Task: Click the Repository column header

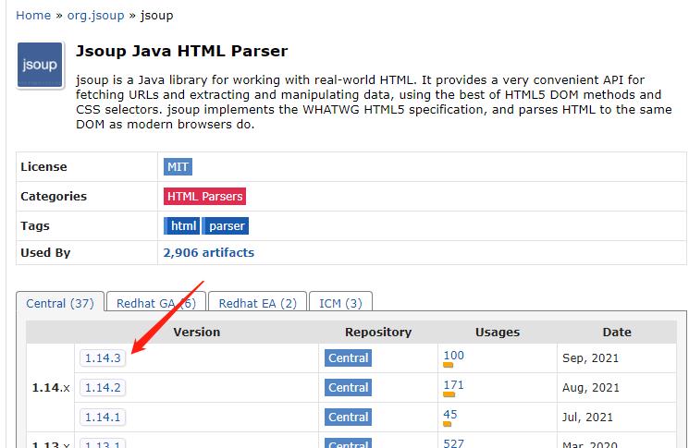Action: (378, 333)
